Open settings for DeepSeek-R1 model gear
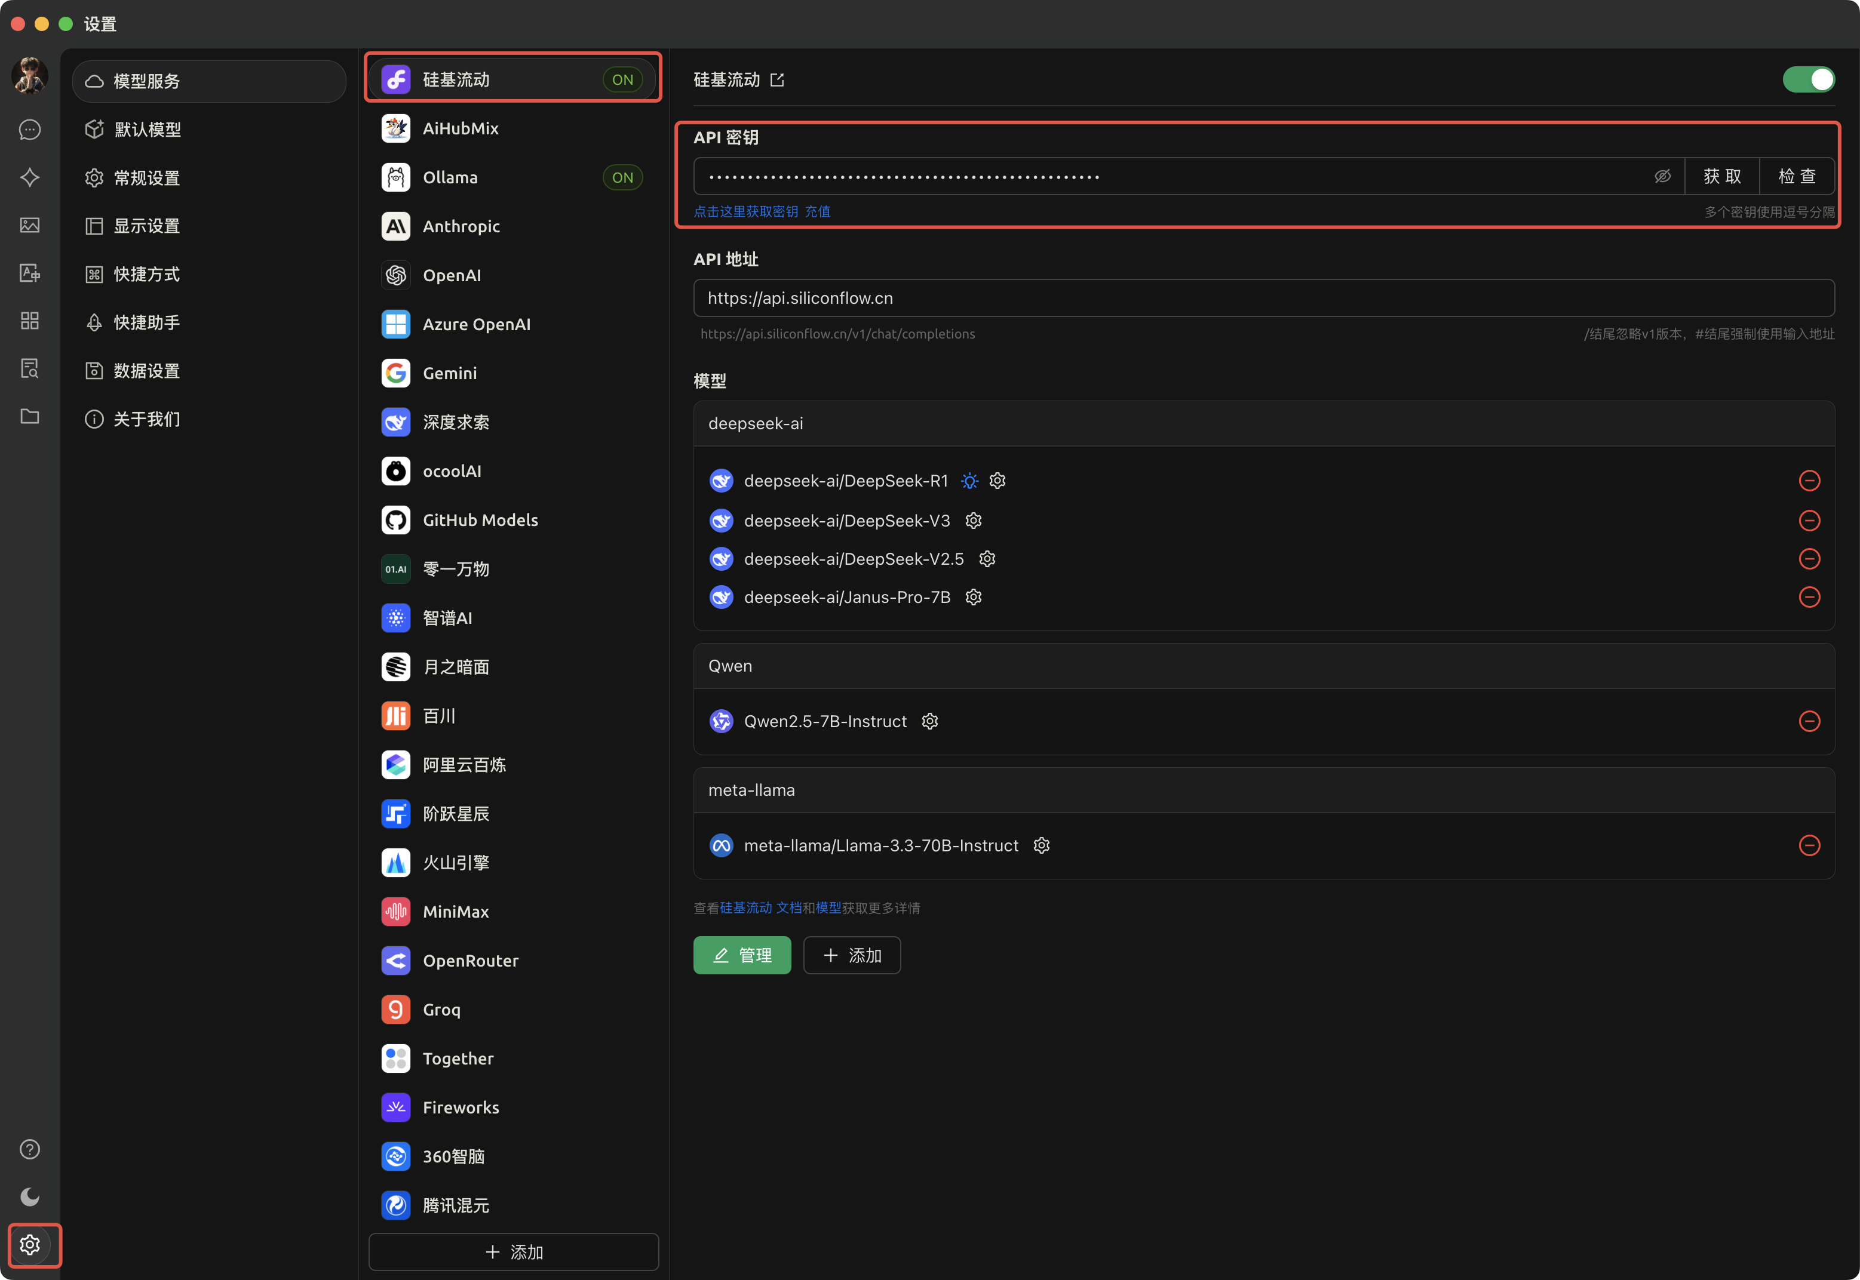1860x1280 pixels. 997,481
